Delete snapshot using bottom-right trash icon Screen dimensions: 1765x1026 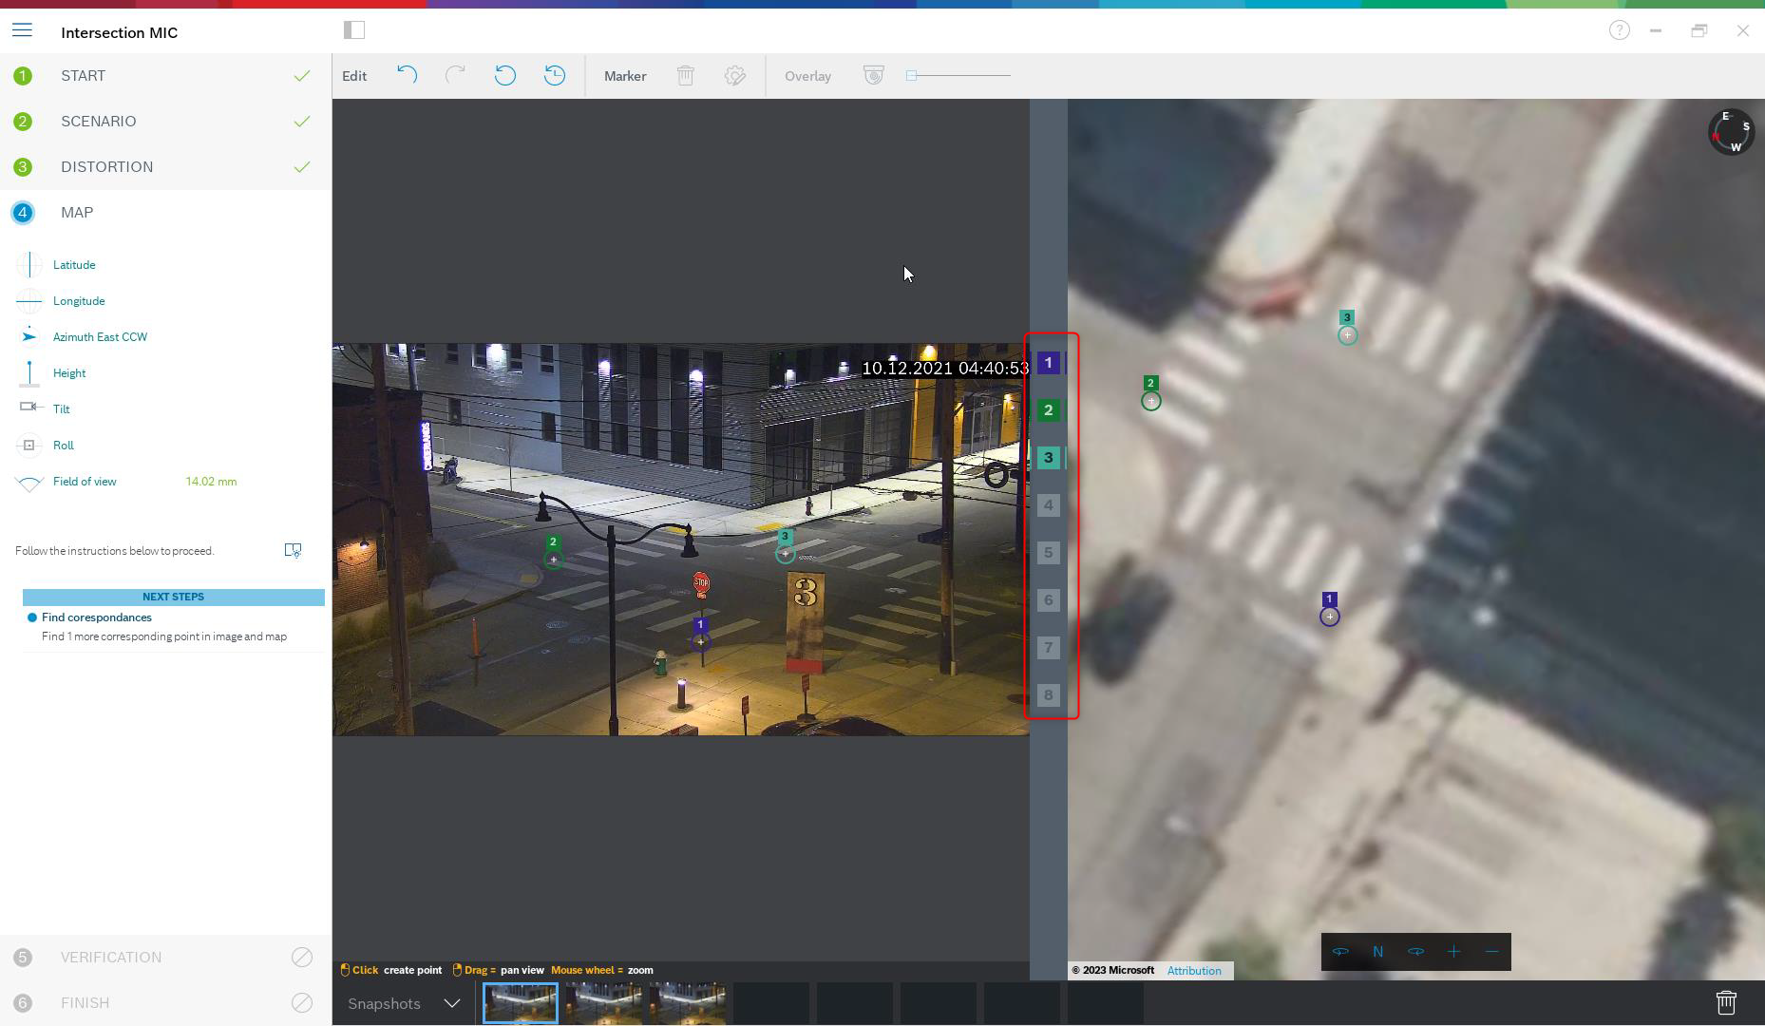1725,1003
